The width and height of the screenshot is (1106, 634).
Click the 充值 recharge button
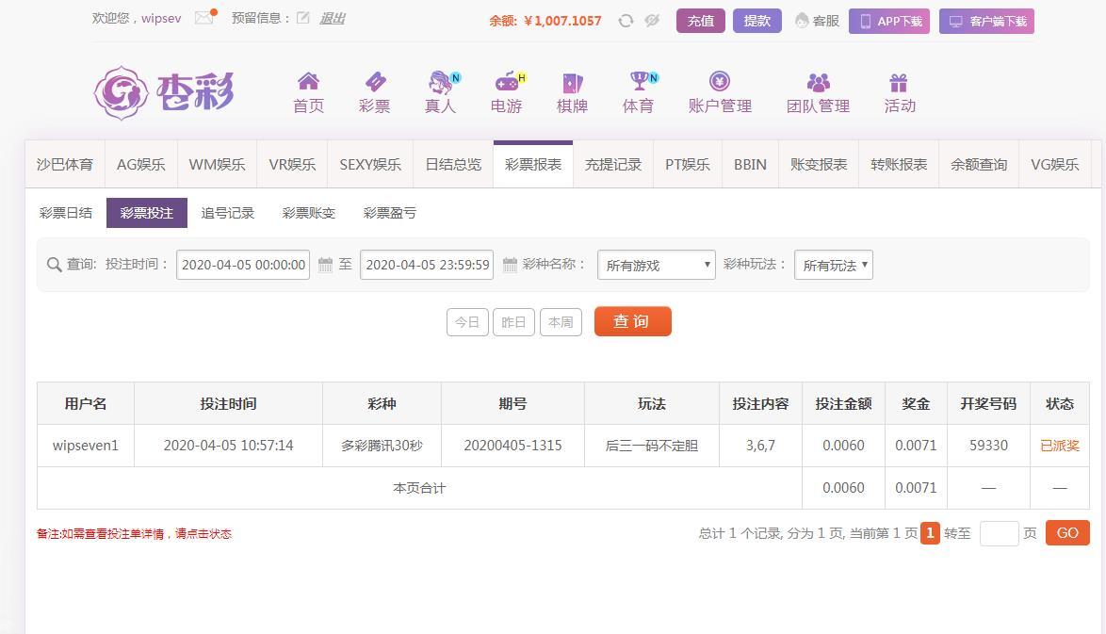[x=700, y=21]
